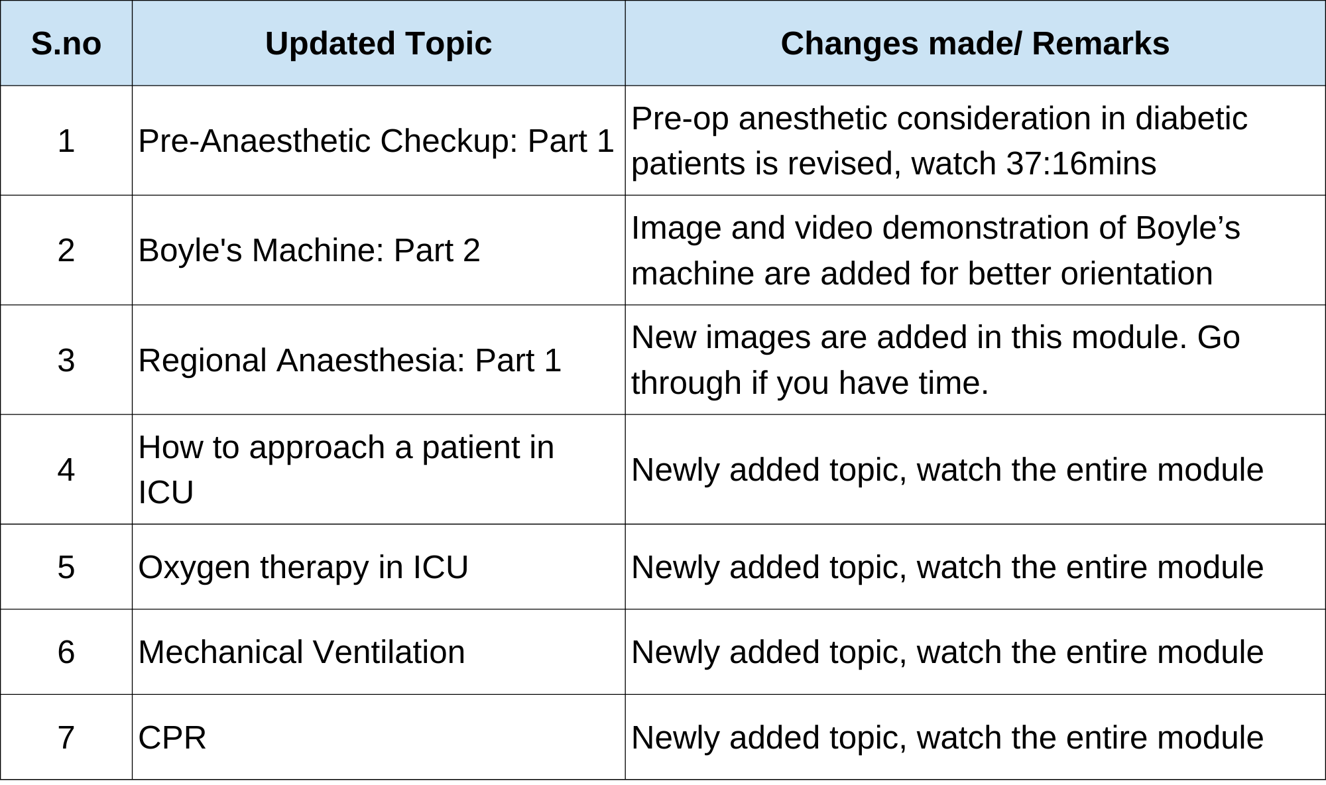This screenshot has width=1326, height=785.
Task: Click the Changes made/ Remarks header
Action: (x=975, y=44)
